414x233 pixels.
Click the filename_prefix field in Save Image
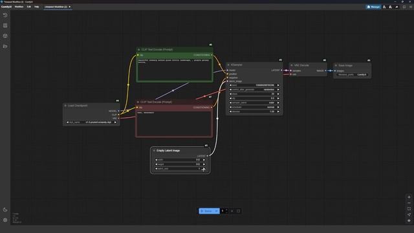tap(353, 75)
